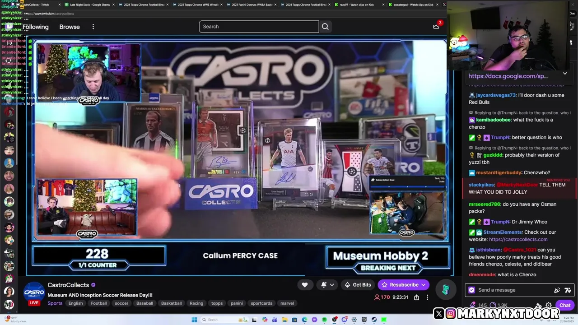Click the 170 viewer count
Screen dimensions: 578x325
point(382,297)
